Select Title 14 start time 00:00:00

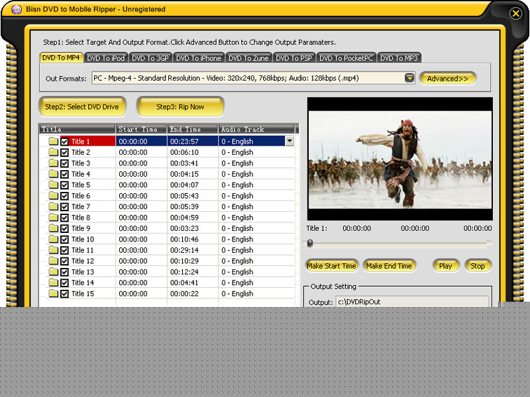coord(133,283)
